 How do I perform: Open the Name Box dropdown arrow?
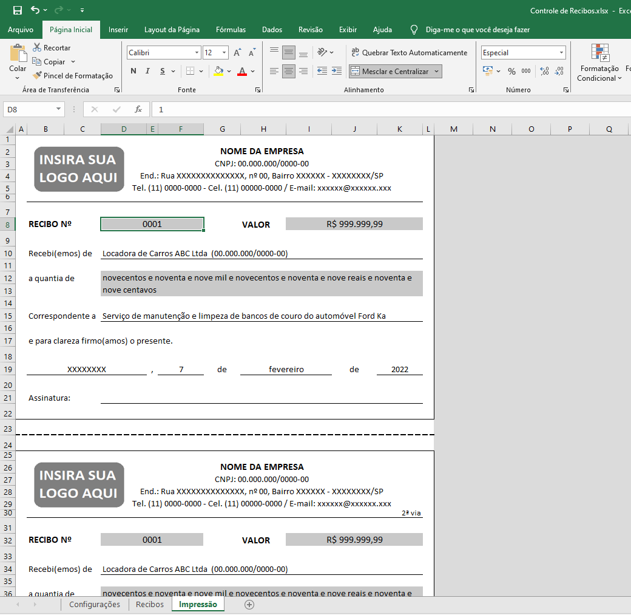click(x=59, y=109)
